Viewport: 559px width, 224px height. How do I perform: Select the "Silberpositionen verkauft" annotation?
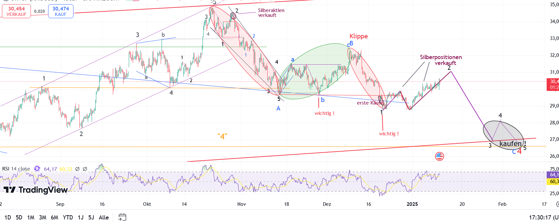(x=441, y=60)
